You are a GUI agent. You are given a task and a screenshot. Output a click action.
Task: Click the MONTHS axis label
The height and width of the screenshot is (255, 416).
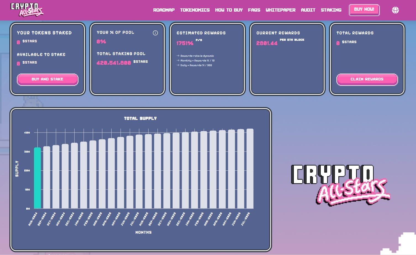pos(143,232)
